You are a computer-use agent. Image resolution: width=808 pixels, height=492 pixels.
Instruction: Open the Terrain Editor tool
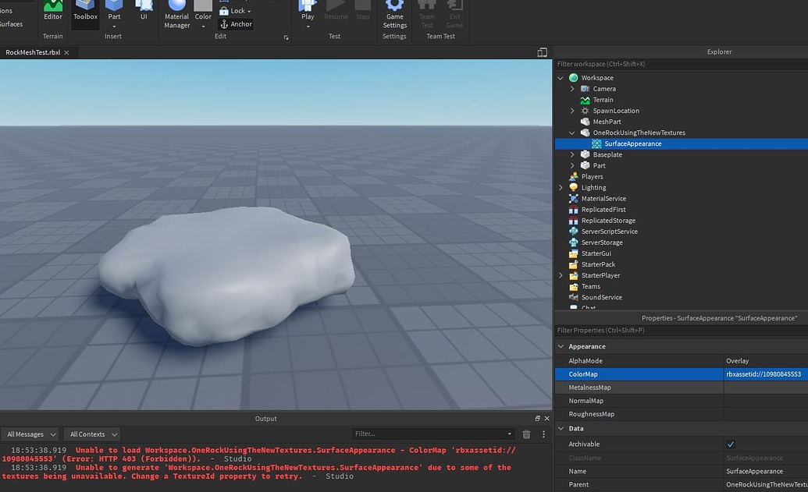(x=52, y=12)
